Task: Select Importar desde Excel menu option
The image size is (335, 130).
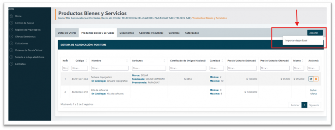Action: click(296, 41)
